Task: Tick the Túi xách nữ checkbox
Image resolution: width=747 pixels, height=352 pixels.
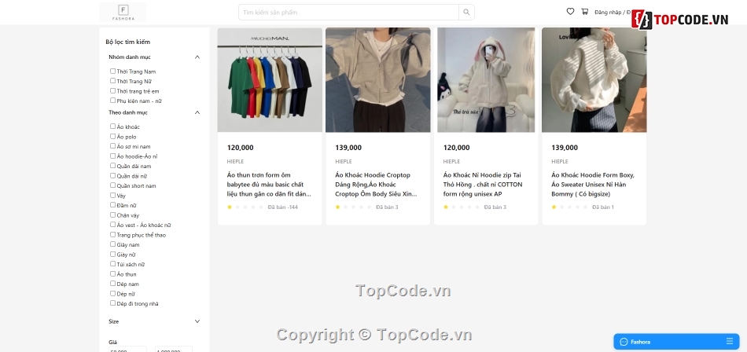Action: 113,264
